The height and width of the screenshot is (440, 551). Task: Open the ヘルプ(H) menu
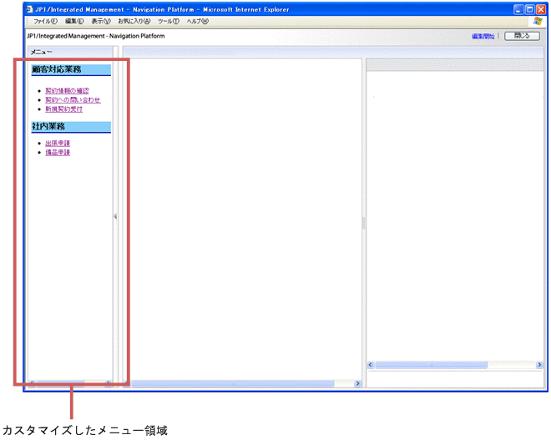click(x=198, y=22)
